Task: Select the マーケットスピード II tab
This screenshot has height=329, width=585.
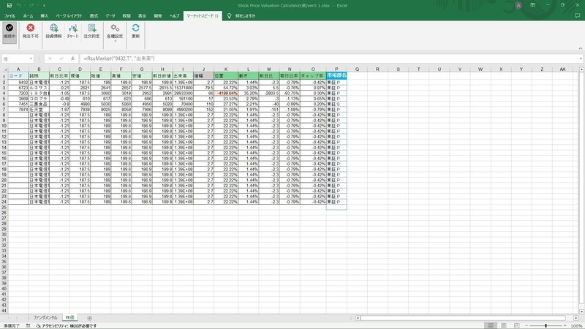Action: 203,16
